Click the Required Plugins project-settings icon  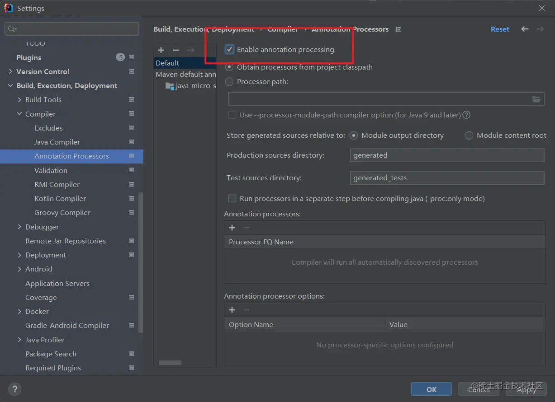tap(131, 368)
